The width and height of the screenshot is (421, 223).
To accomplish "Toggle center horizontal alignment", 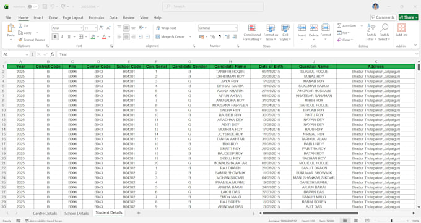I will 126,36.
